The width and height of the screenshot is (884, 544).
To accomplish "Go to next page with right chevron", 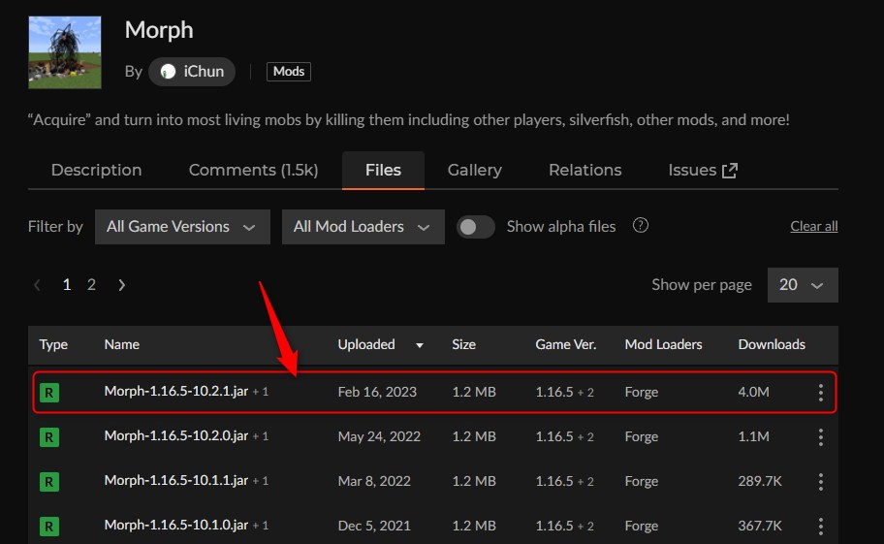I will [x=121, y=285].
